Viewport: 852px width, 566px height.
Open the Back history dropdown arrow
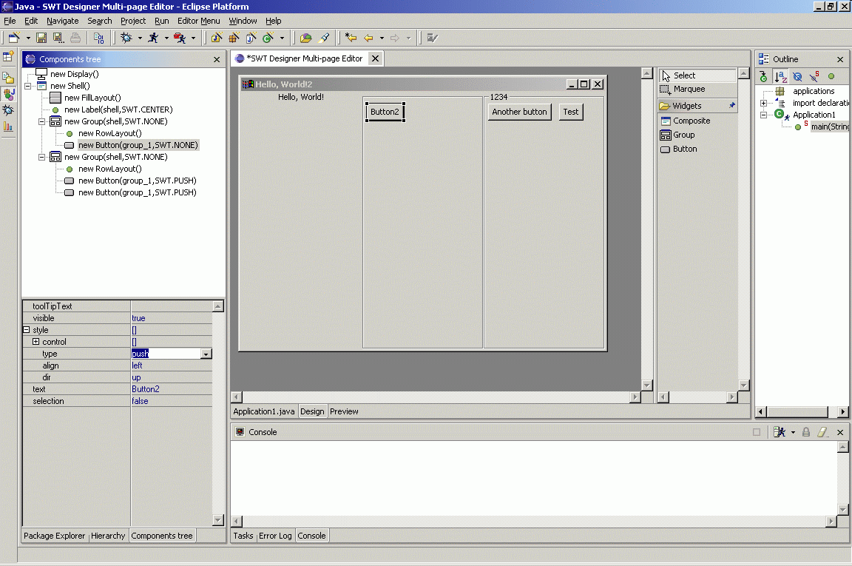click(382, 38)
